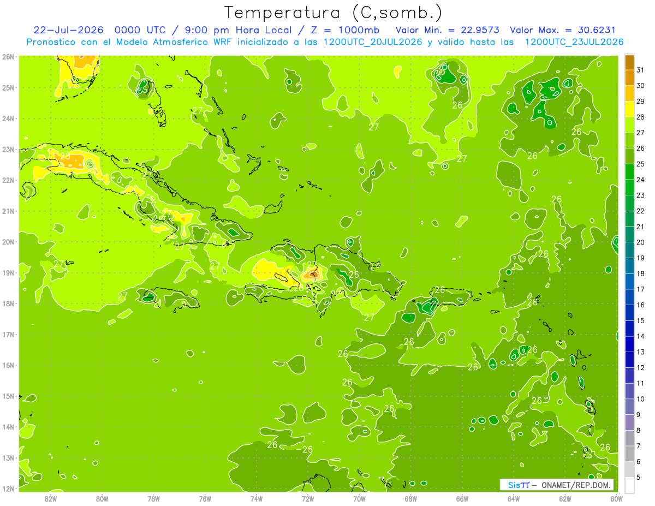This screenshot has width=655, height=506.
Task: Click the '78W' longitude axis label
Action: point(153,498)
